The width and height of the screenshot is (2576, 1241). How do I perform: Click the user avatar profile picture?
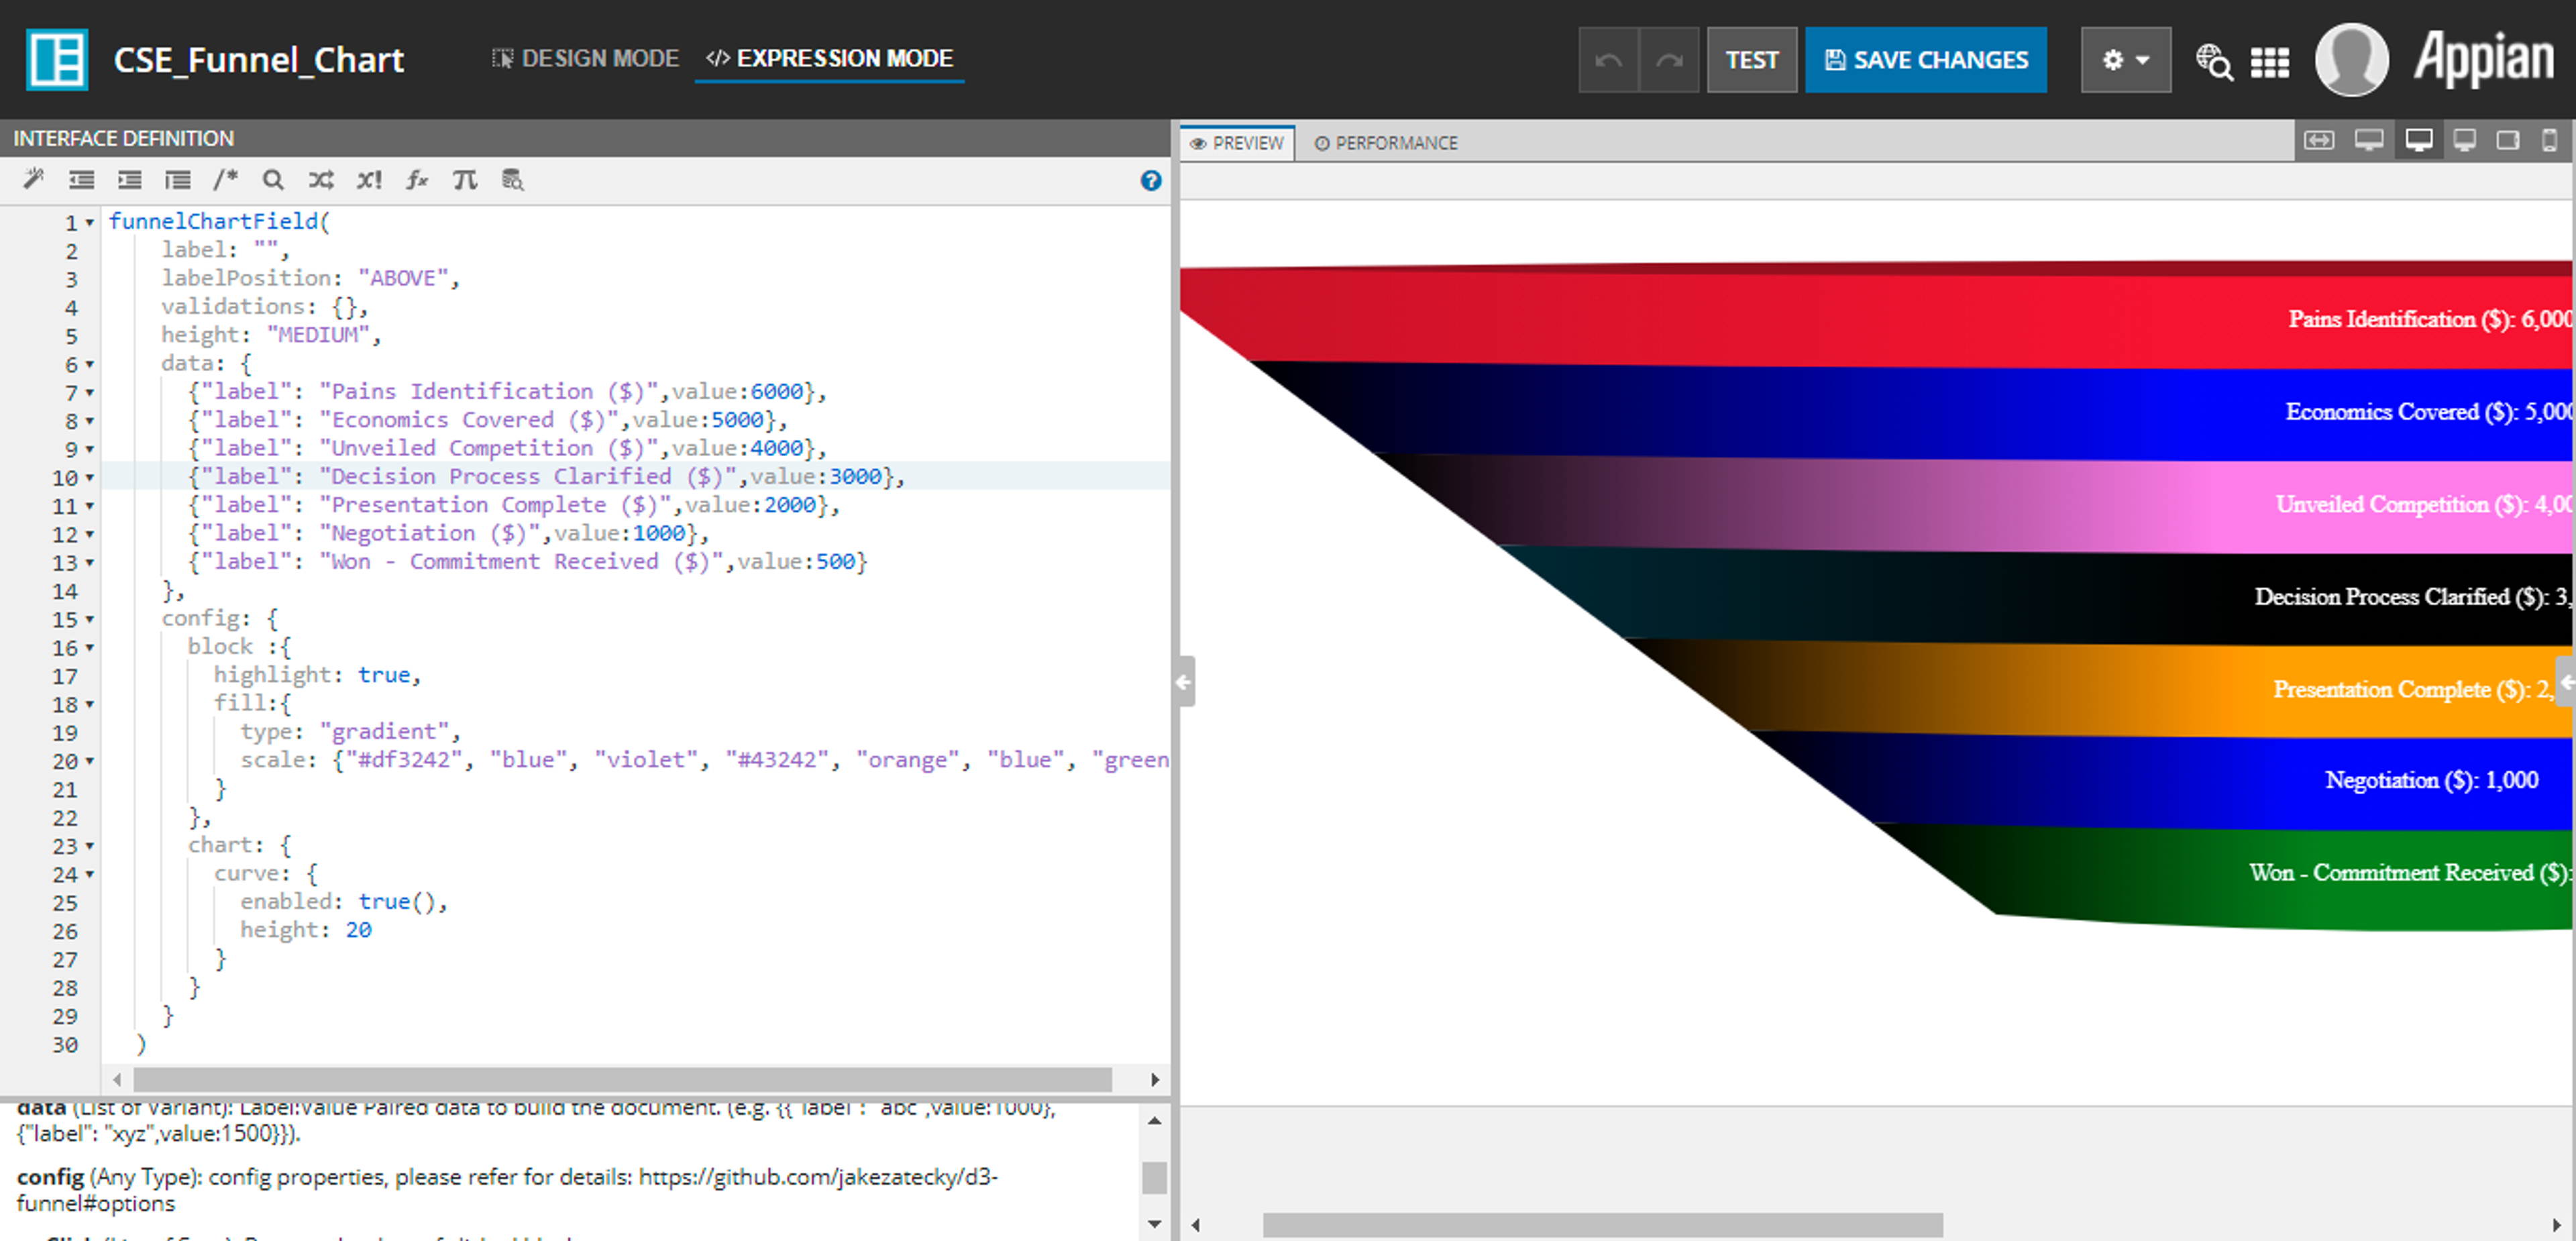coord(2351,60)
